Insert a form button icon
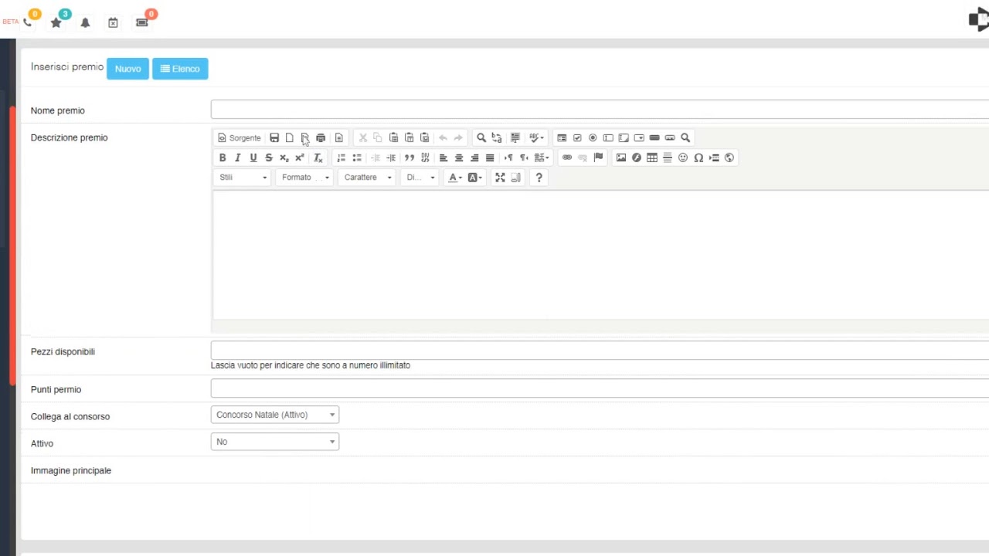This screenshot has width=989, height=556. (654, 137)
